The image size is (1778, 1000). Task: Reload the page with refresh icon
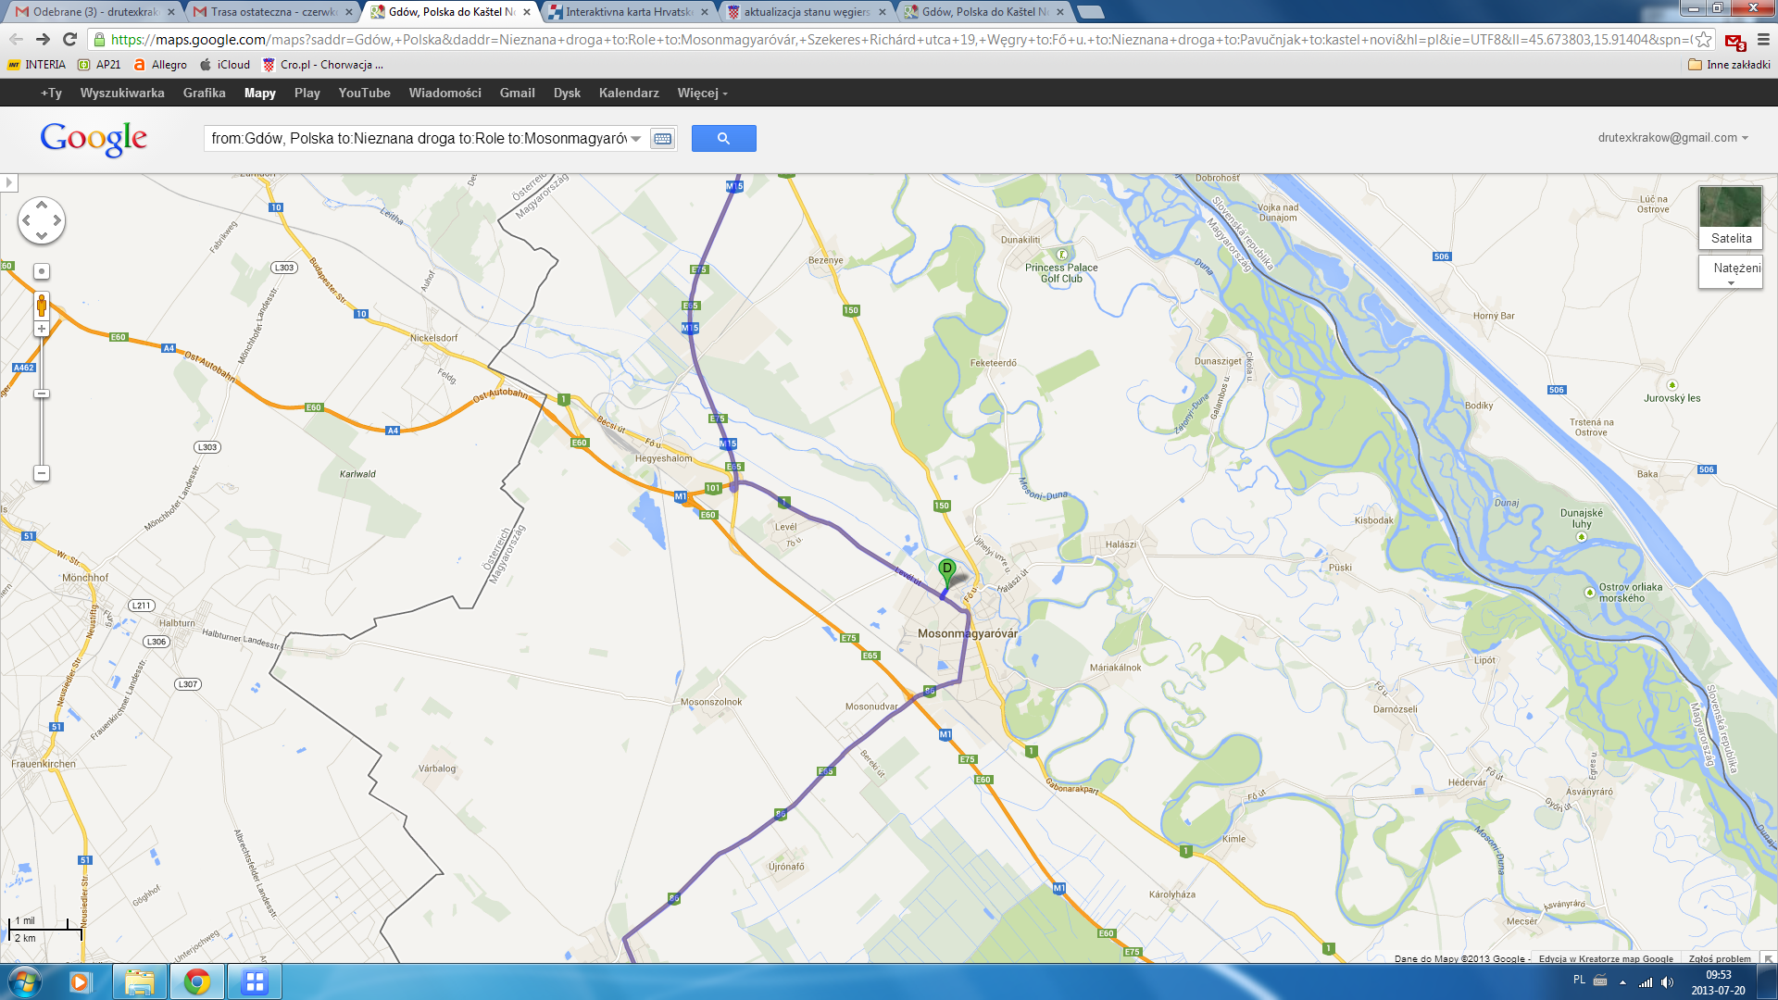69,39
